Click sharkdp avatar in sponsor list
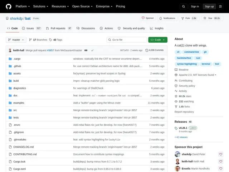The image size is (229, 172). [x=177, y=154]
